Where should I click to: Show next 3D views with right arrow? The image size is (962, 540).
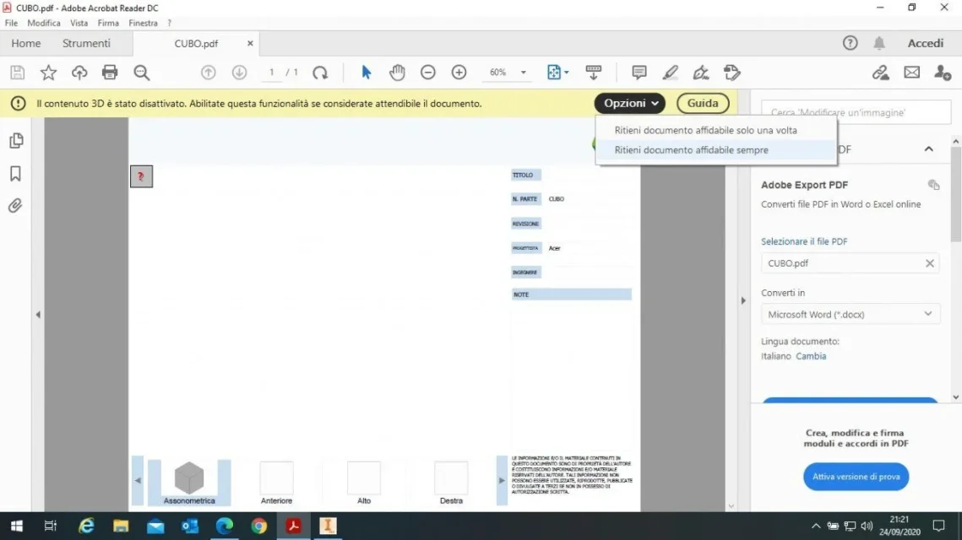pos(501,480)
